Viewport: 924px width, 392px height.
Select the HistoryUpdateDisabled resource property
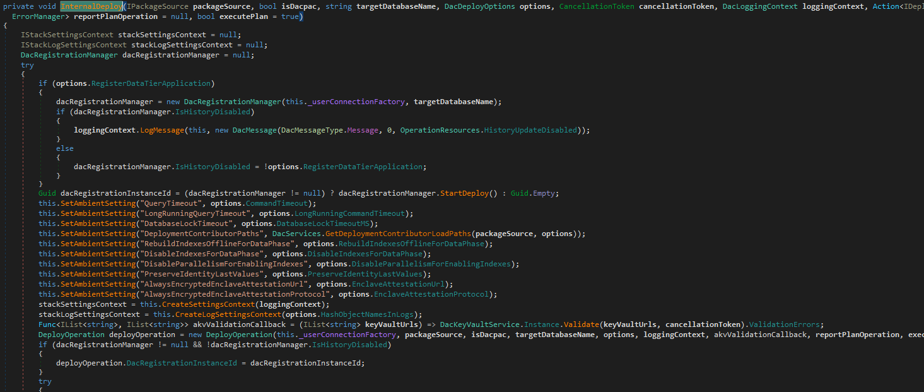(530, 130)
